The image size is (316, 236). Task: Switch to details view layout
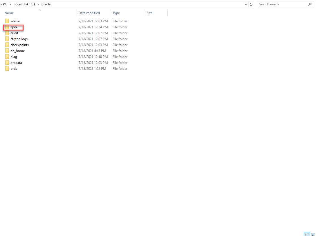click(x=307, y=234)
